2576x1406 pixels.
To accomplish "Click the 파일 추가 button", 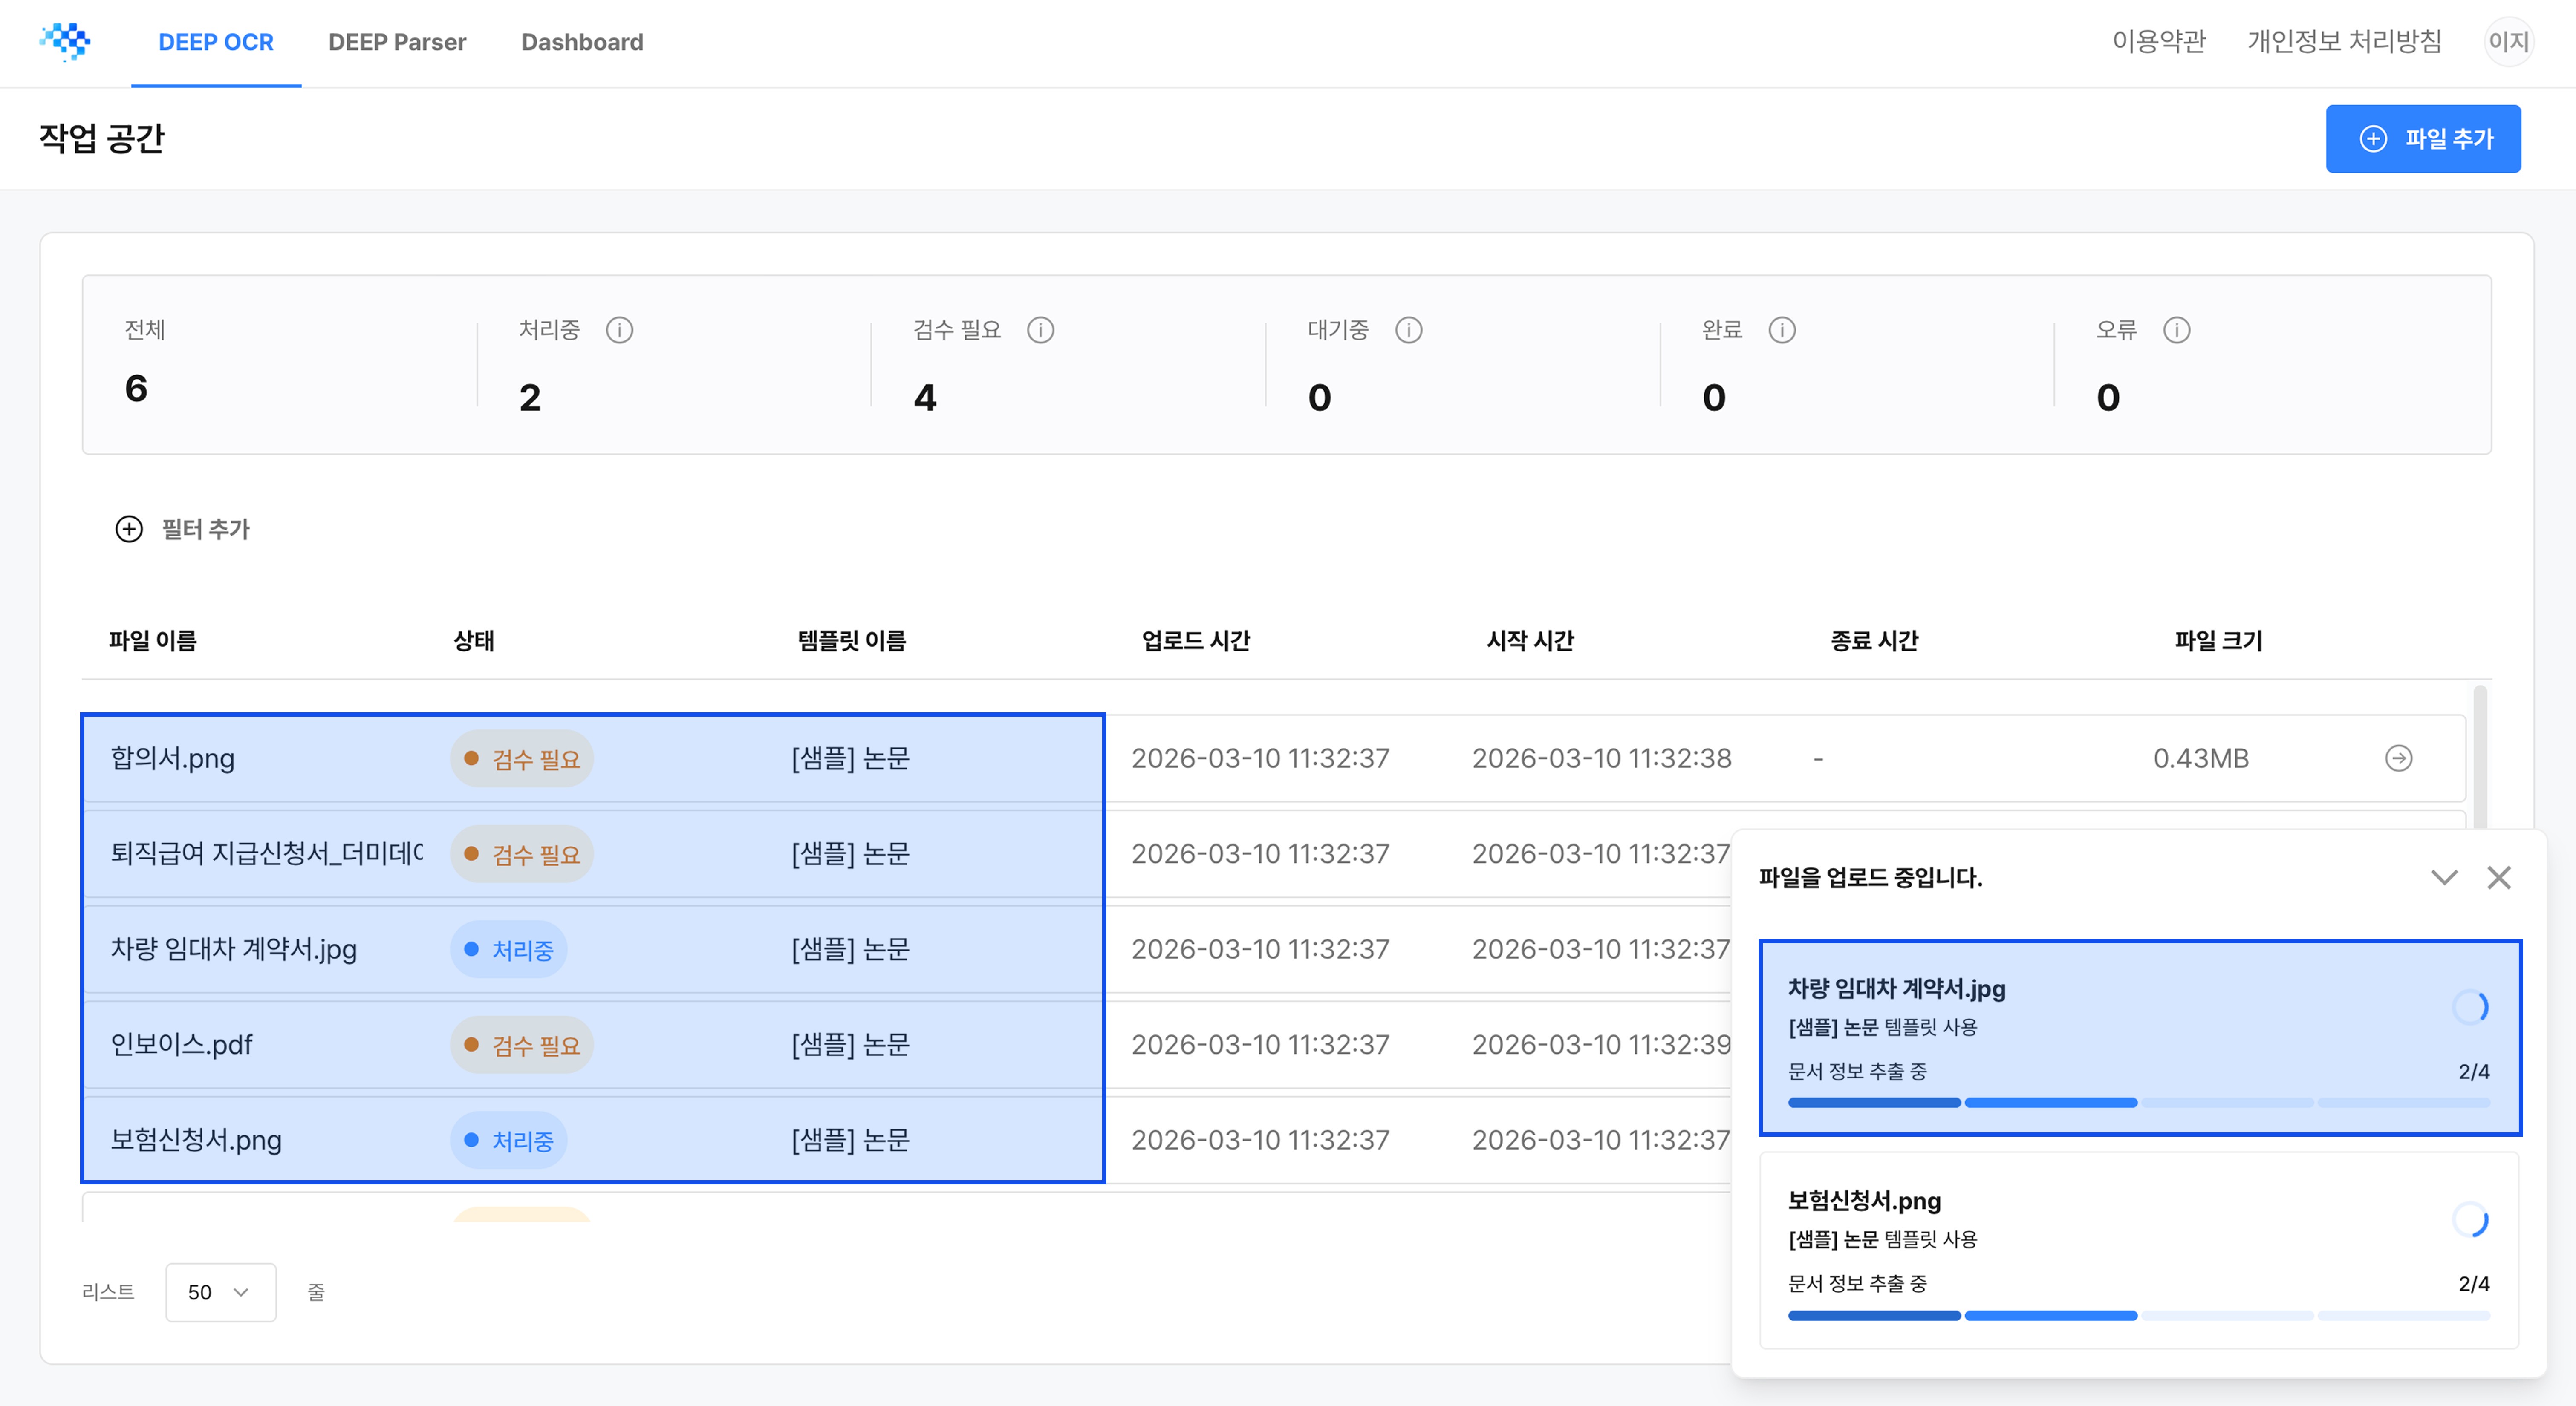I will pos(2422,139).
